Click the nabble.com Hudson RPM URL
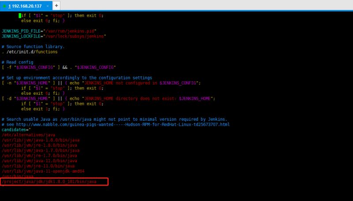 point(124,124)
